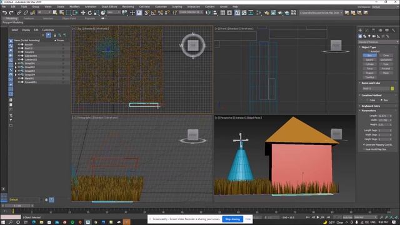
Task: Open the Utilities wrench tab in command panel
Action: pos(394,30)
